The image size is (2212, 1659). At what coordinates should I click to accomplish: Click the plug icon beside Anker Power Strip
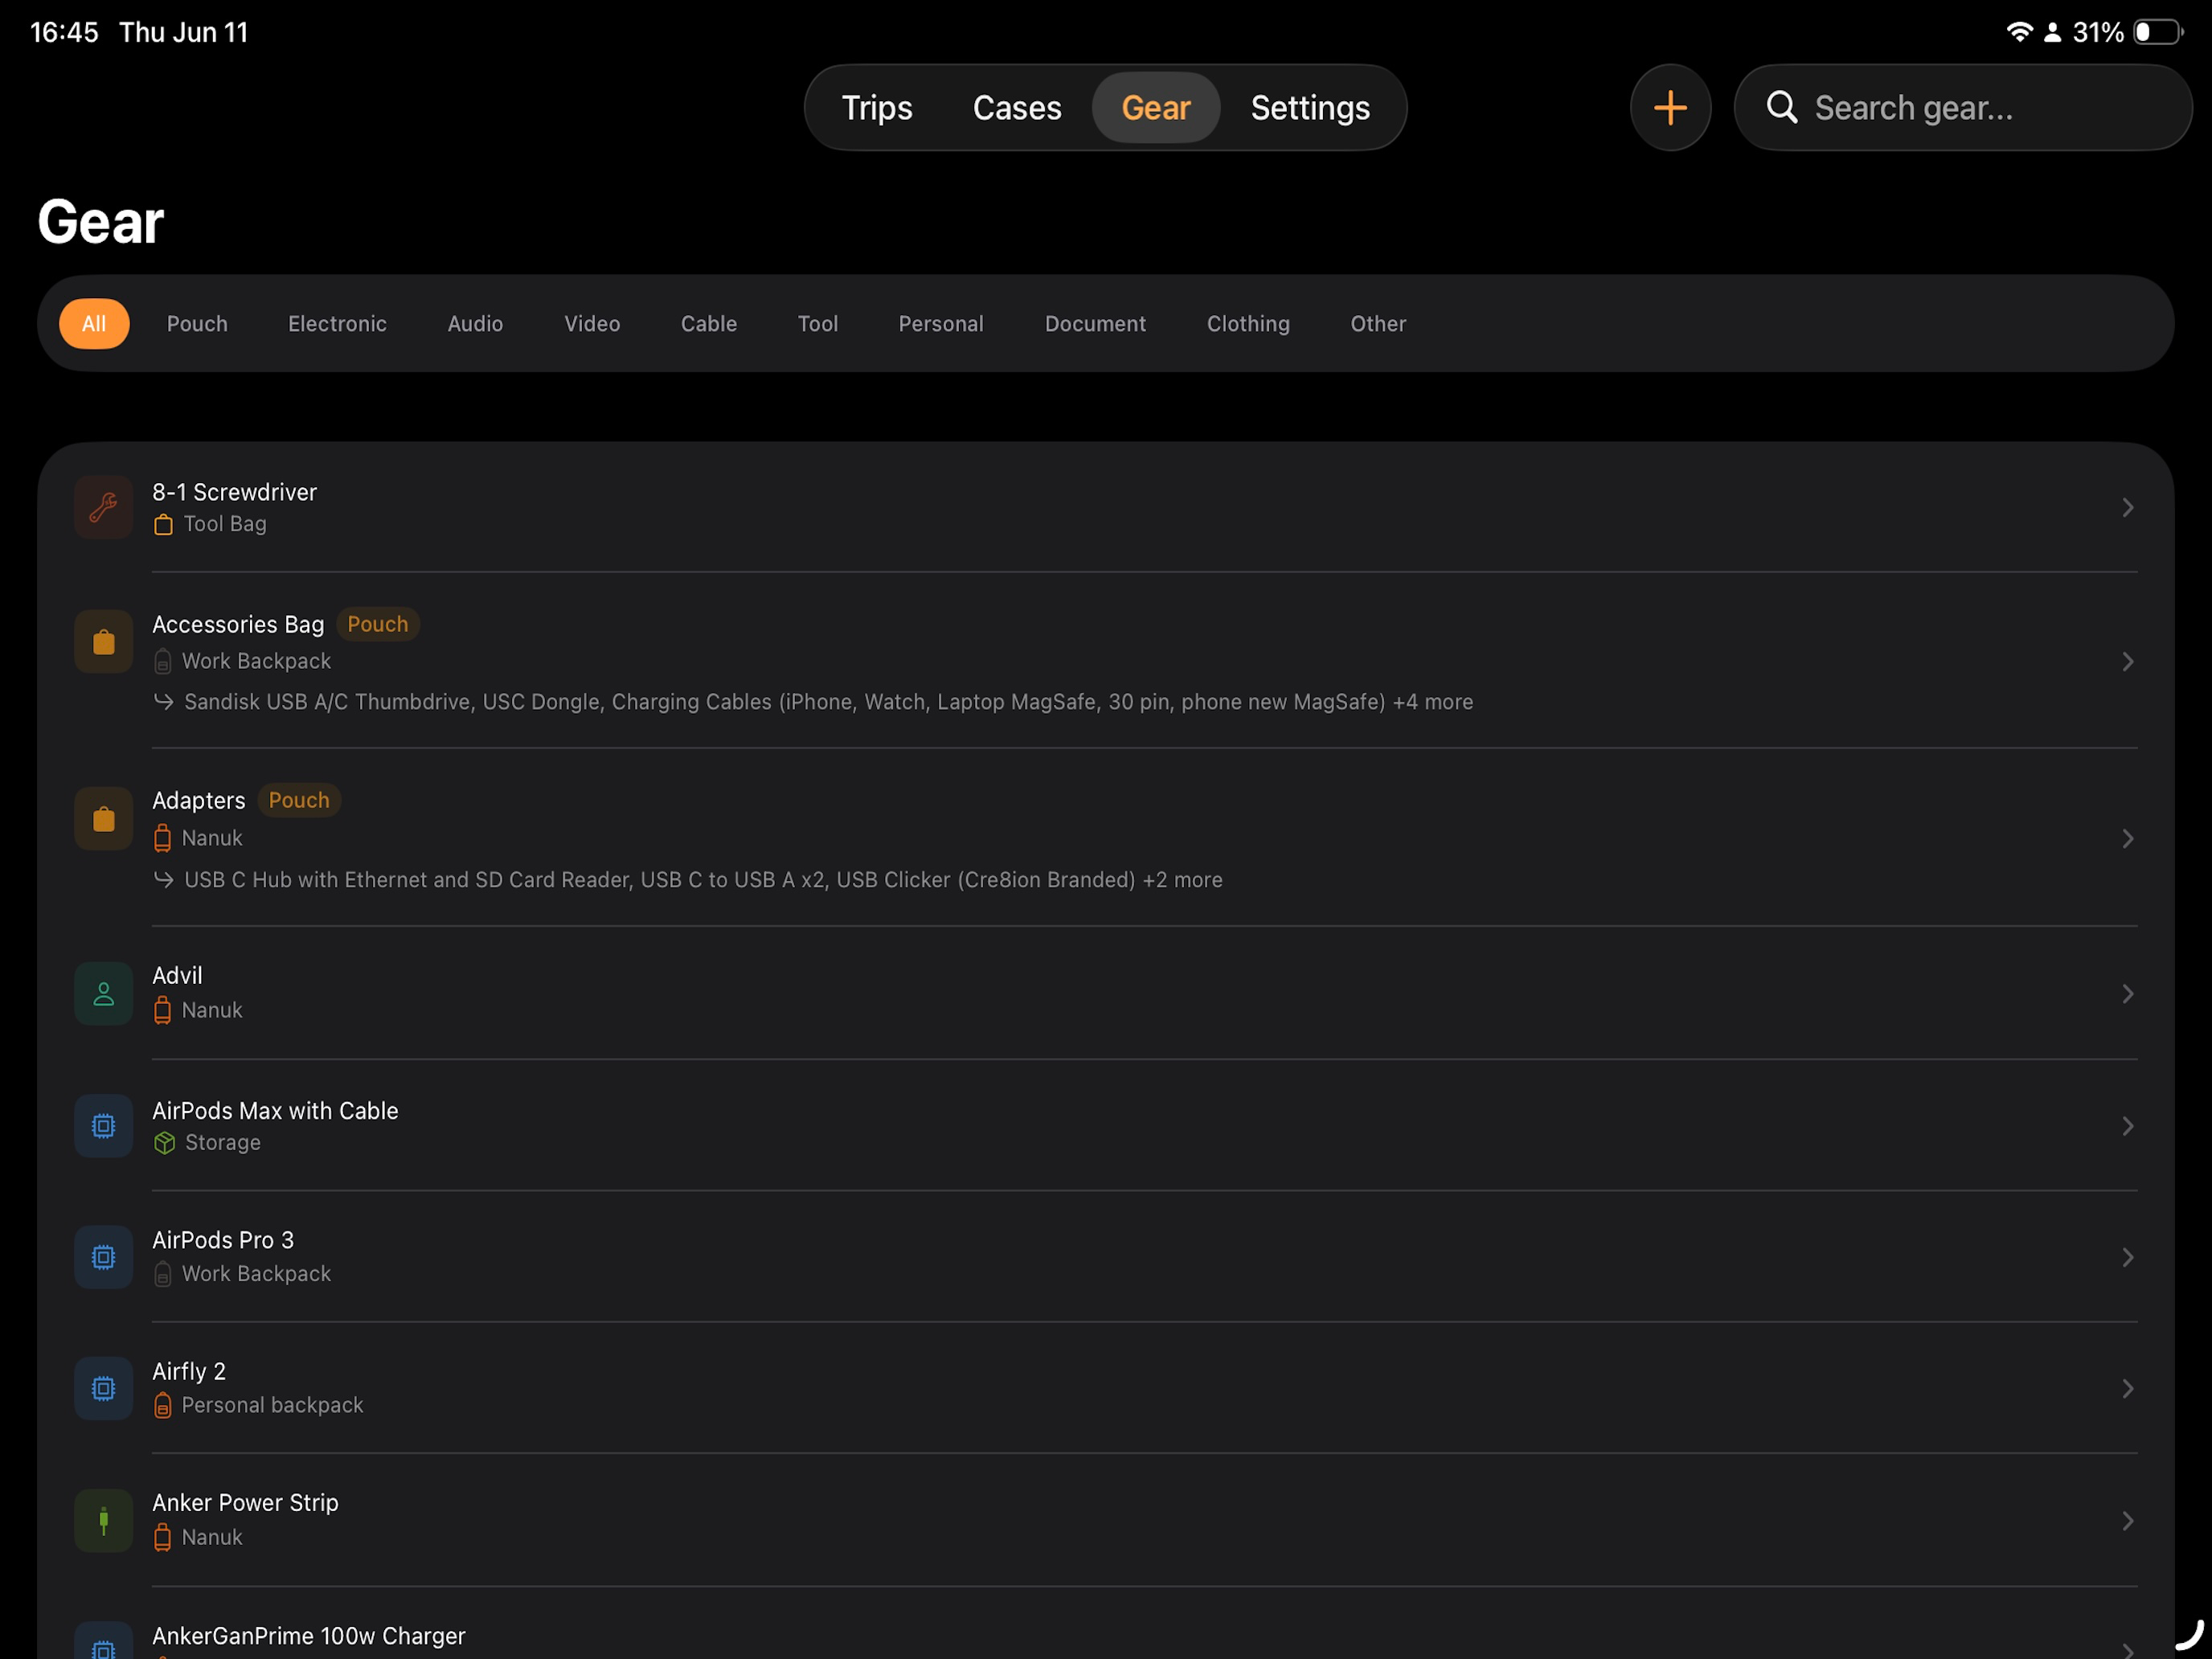[104, 1521]
